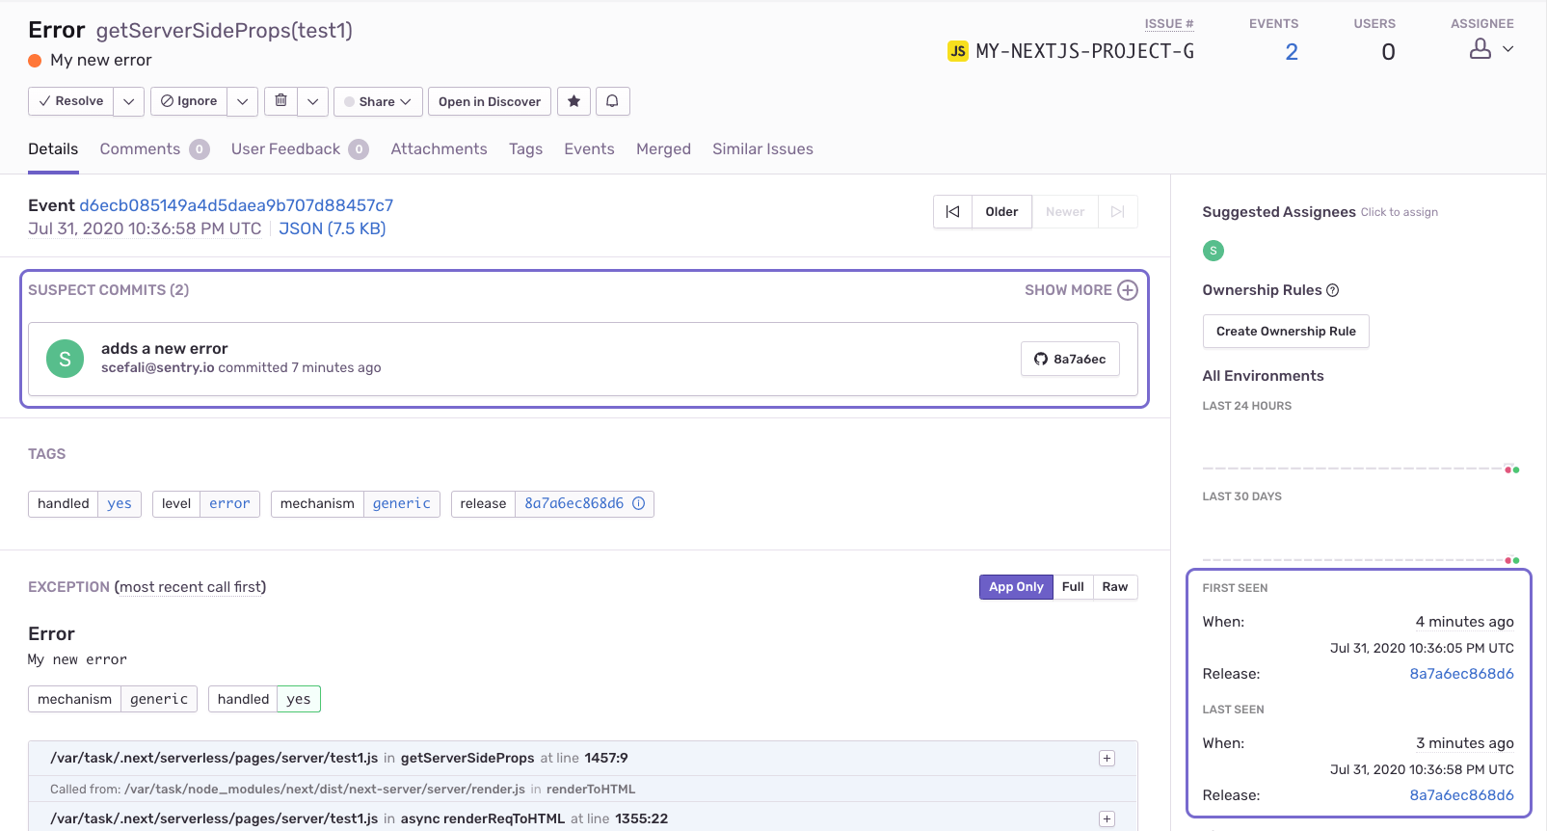This screenshot has height=831, width=1547.
Task: Open delete options dropdown arrow
Action: click(x=312, y=101)
